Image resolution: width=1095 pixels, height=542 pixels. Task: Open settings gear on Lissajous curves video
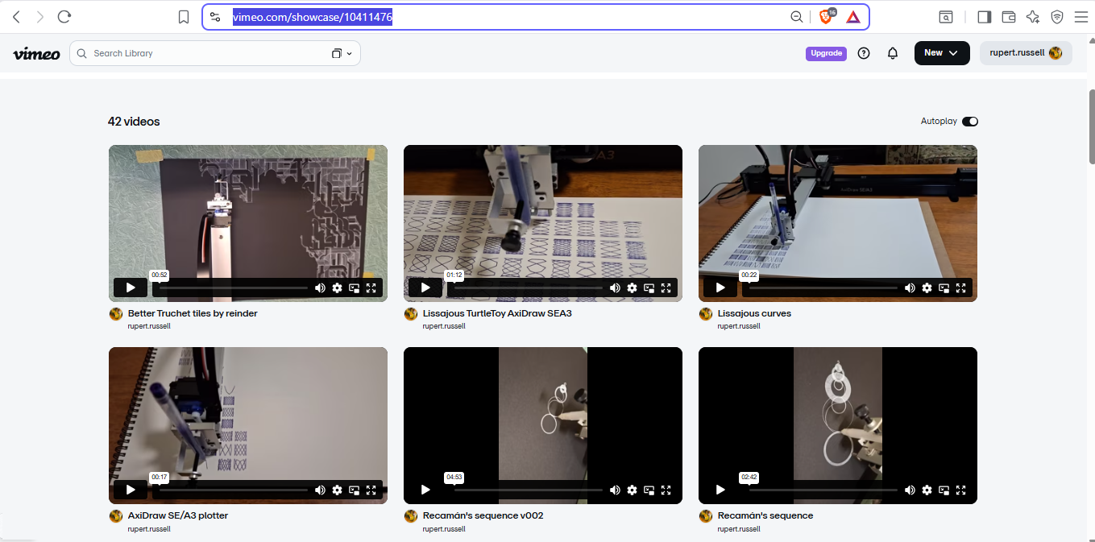click(x=927, y=288)
